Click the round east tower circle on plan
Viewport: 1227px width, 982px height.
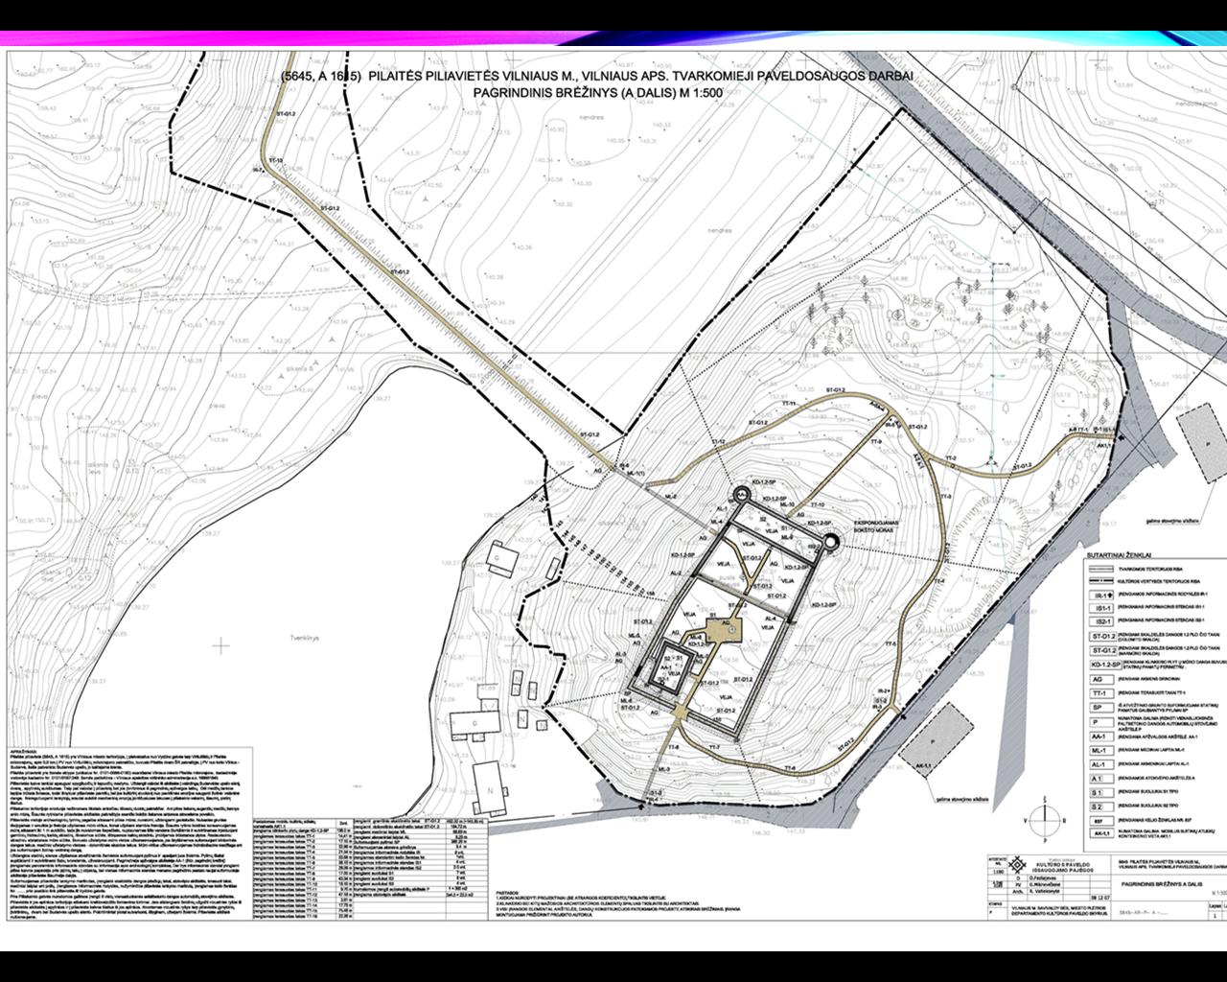pyautogui.click(x=830, y=542)
